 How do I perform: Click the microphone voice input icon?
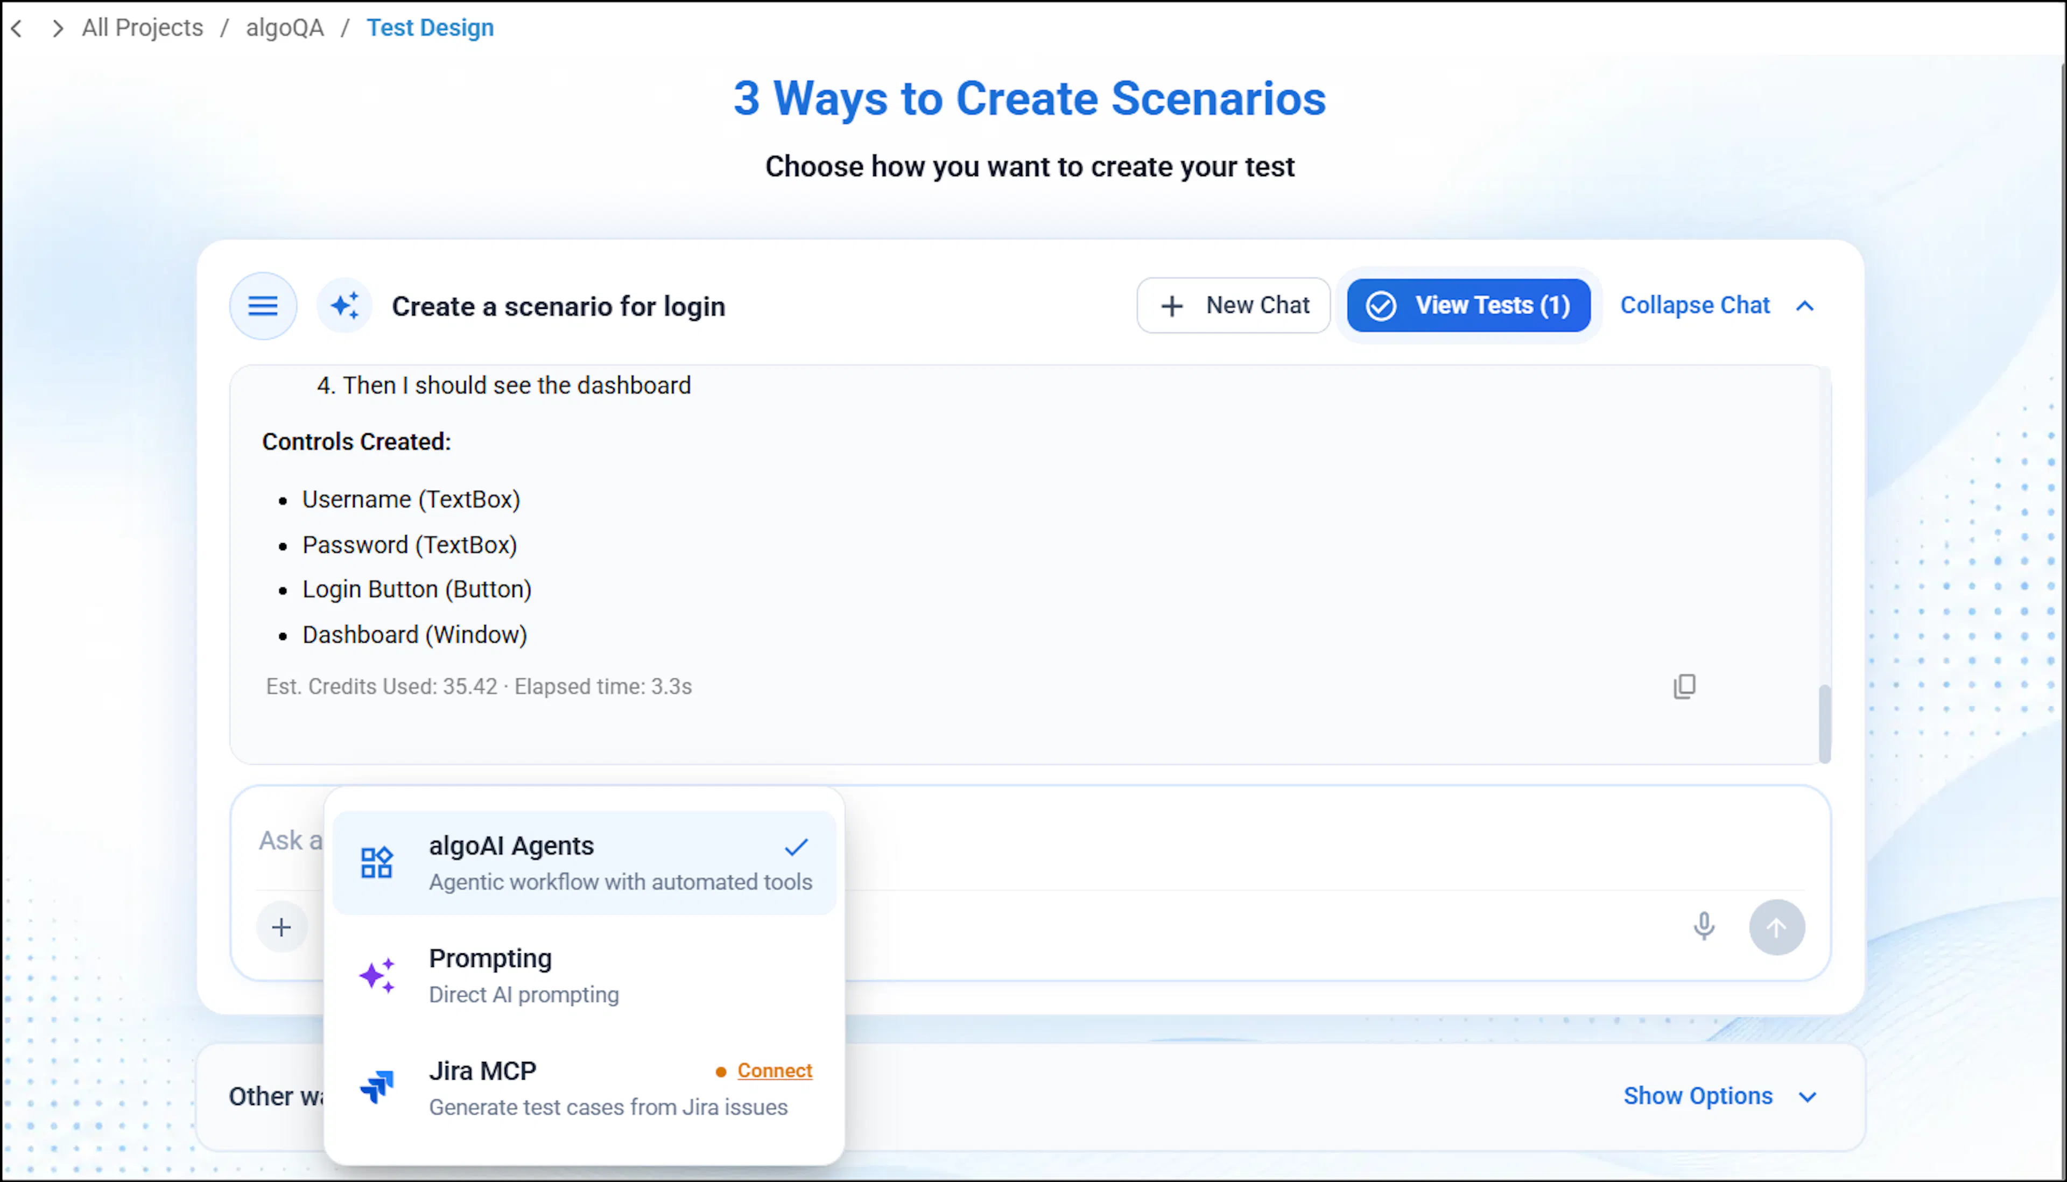[1704, 926]
